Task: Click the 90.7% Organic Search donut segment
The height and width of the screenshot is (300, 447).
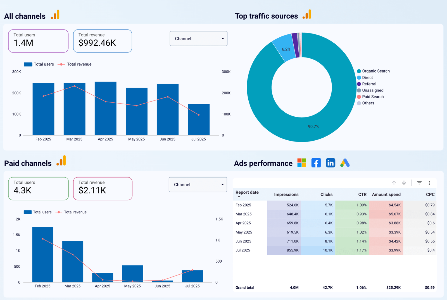Action: point(313,126)
